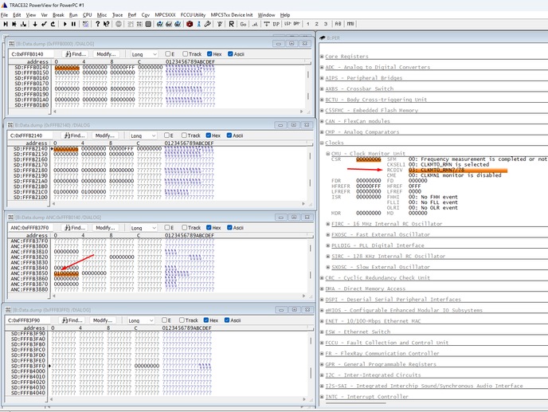Click toolbar button labeled 3
Screen dimensions: 548x412
click(325, 24)
